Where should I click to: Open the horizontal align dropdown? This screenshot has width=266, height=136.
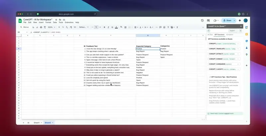tap(136, 27)
